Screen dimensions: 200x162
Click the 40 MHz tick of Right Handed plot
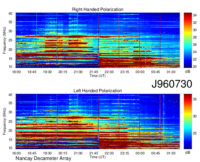coord(10,14)
